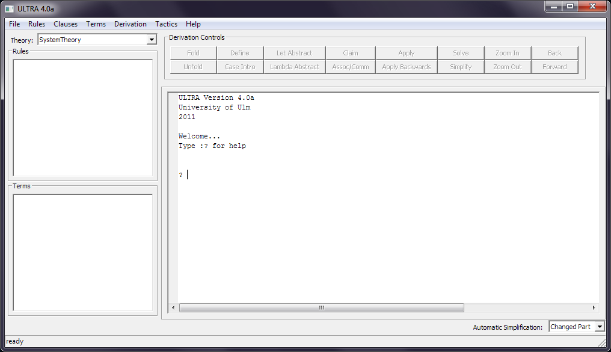Click the 'University of Ulm' console line
The height and width of the screenshot is (352, 611).
pos(214,107)
